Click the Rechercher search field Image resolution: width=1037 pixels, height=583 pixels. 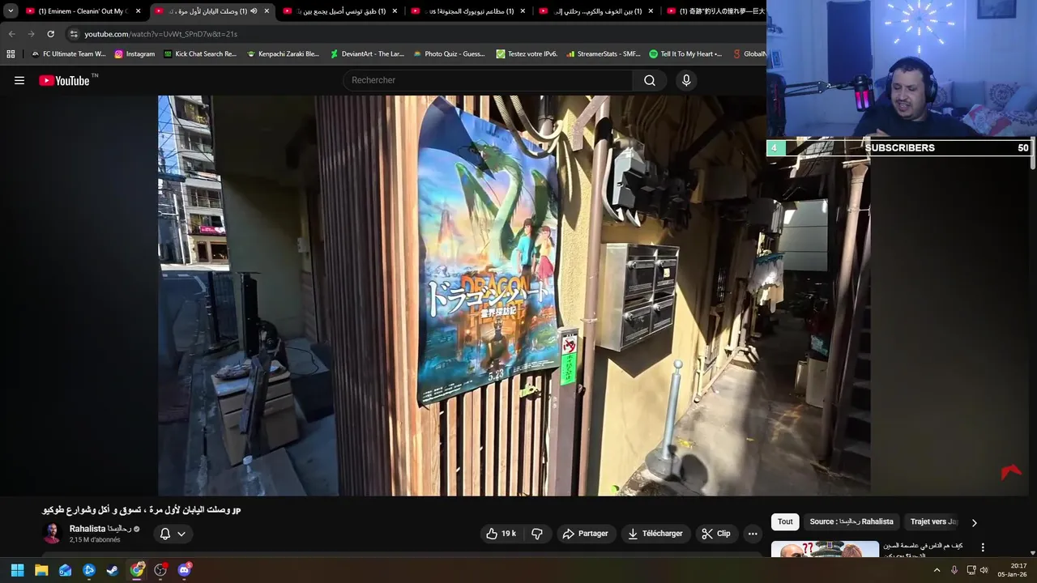click(x=488, y=80)
